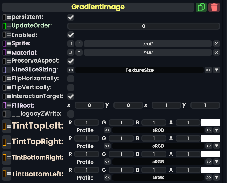This screenshot has height=183, width=227.
Task: Select previous TintTopRight Profile with << button
Action: [107, 146]
